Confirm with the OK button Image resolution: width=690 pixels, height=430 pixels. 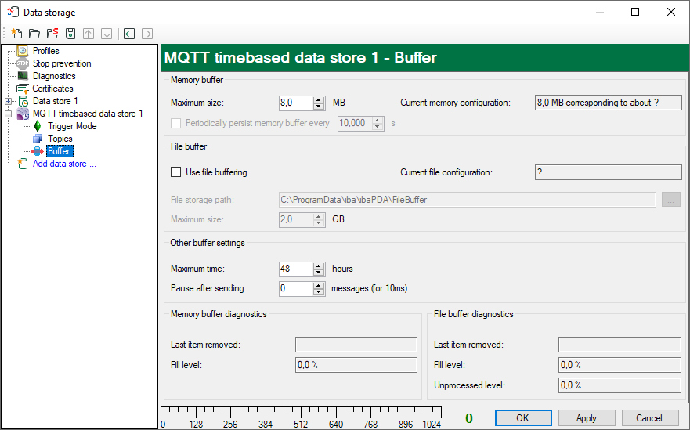coord(523,417)
